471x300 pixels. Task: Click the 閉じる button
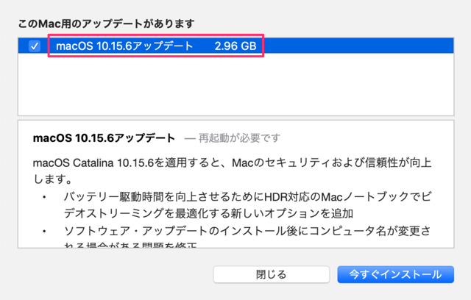coord(272,274)
